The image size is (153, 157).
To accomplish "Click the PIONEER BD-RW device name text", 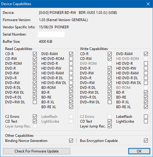I will 78,13.
